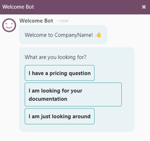Click the Welcome Bot title in the header
Viewport: 150px width, 141px height.
(18, 7)
